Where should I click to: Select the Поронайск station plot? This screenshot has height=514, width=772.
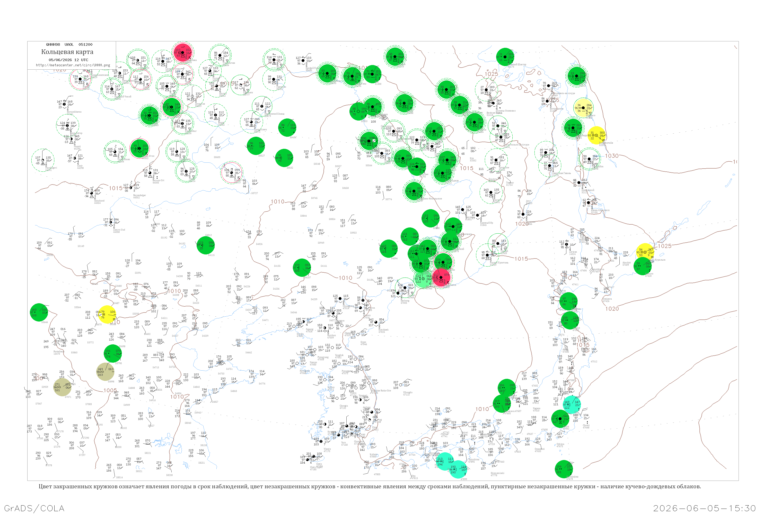[x=589, y=159]
